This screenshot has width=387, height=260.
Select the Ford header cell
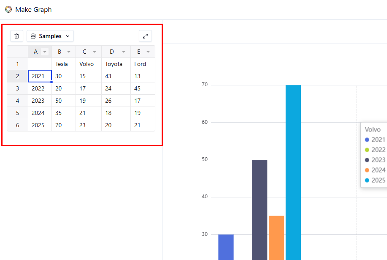click(x=143, y=64)
